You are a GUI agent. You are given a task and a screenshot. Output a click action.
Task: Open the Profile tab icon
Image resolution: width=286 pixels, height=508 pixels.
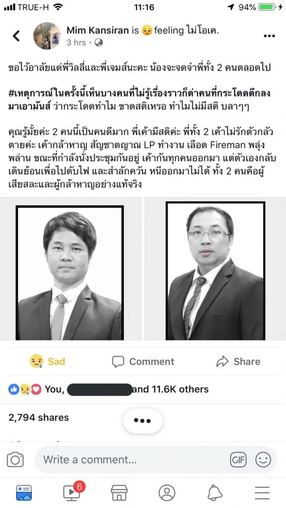click(167, 493)
